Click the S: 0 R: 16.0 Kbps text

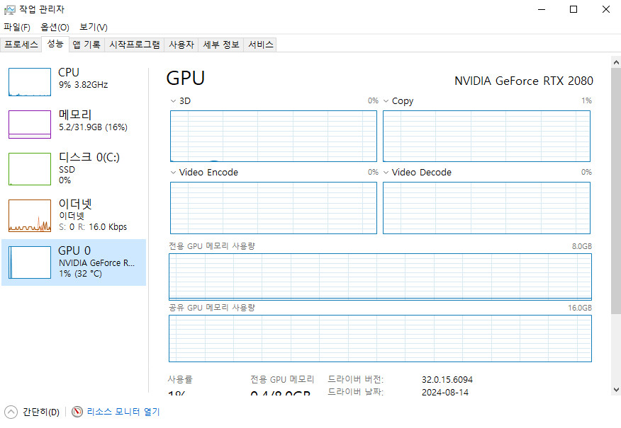93,227
